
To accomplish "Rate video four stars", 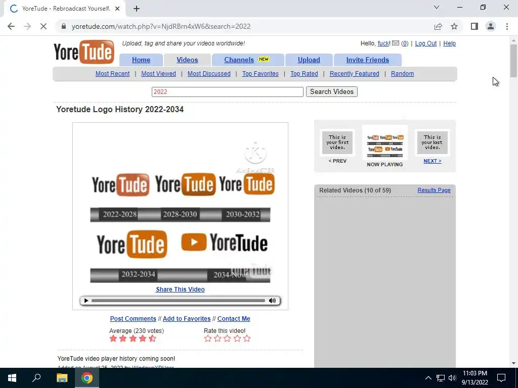I will click(x=237, y=338).
